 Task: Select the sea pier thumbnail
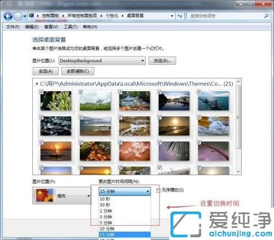coord(213,101)
